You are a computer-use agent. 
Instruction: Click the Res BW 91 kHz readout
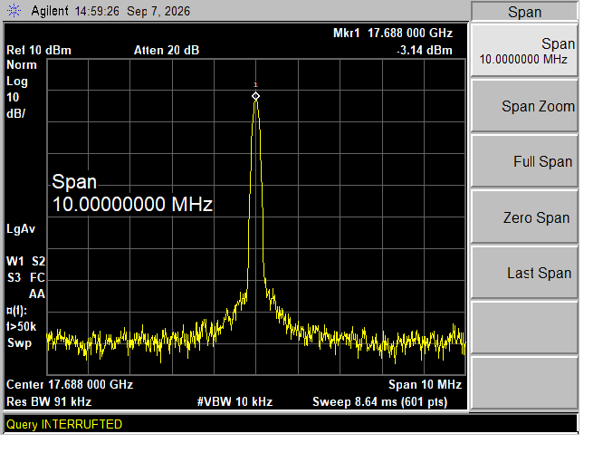(49, 402)
